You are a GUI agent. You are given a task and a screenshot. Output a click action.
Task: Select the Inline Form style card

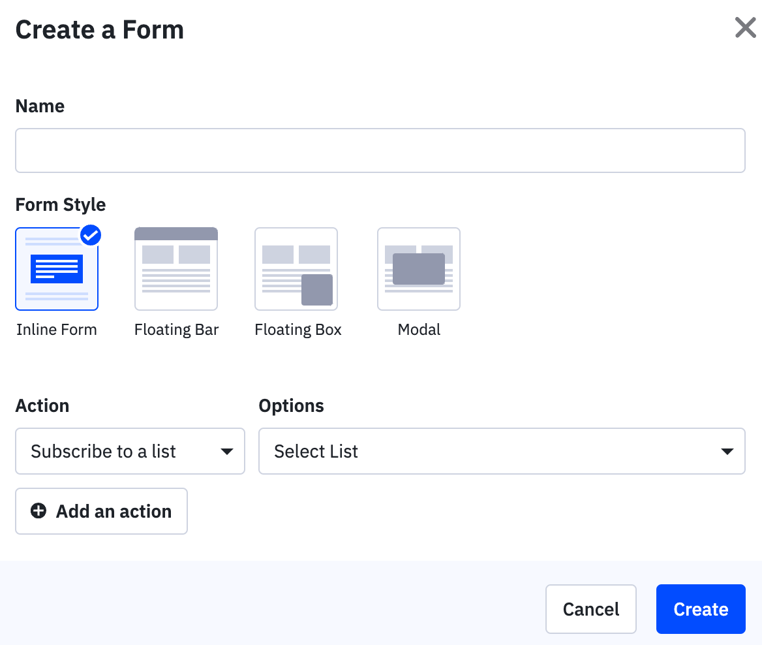[57, 268]
